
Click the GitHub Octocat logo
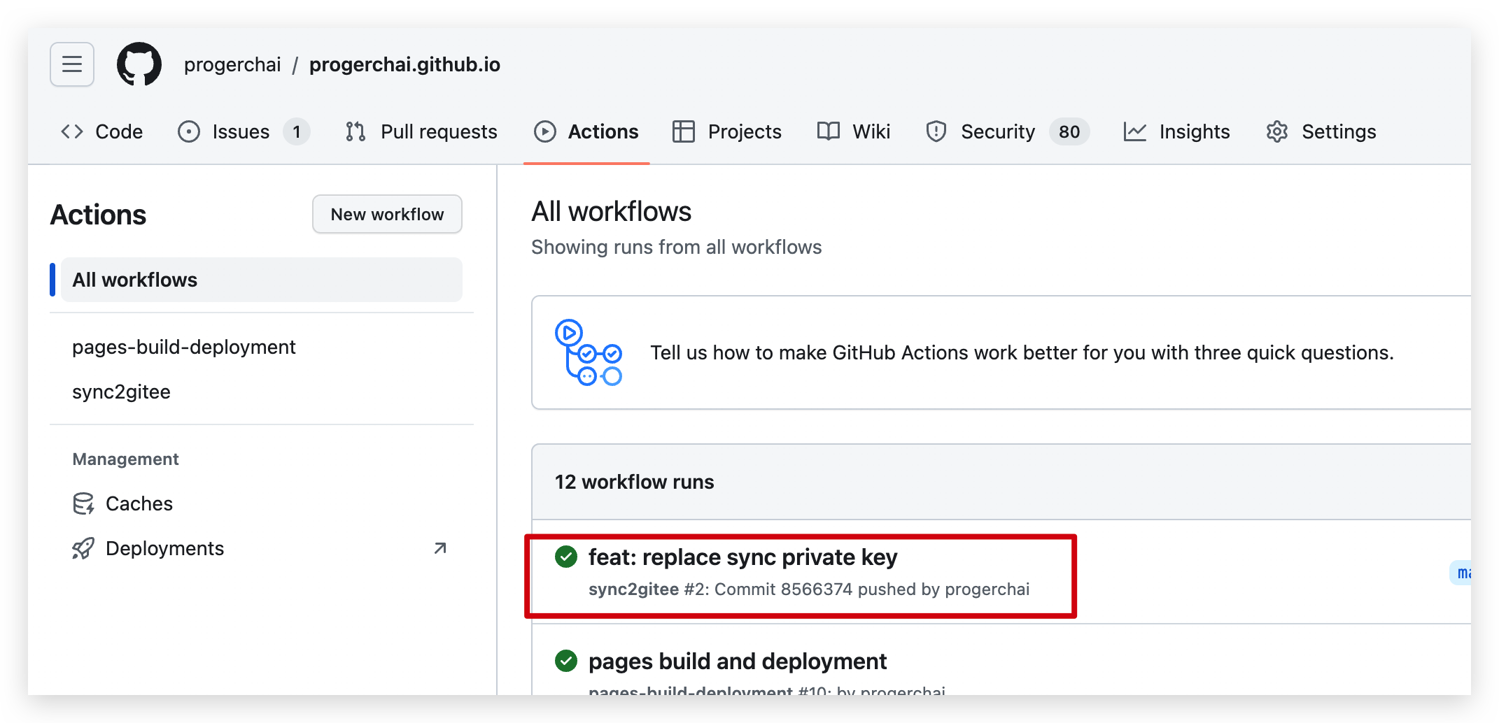(139, 64)
